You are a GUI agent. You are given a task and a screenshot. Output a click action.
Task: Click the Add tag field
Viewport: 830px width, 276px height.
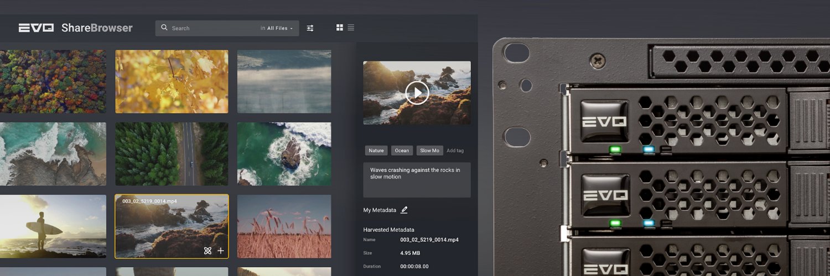tap(455, 151)
